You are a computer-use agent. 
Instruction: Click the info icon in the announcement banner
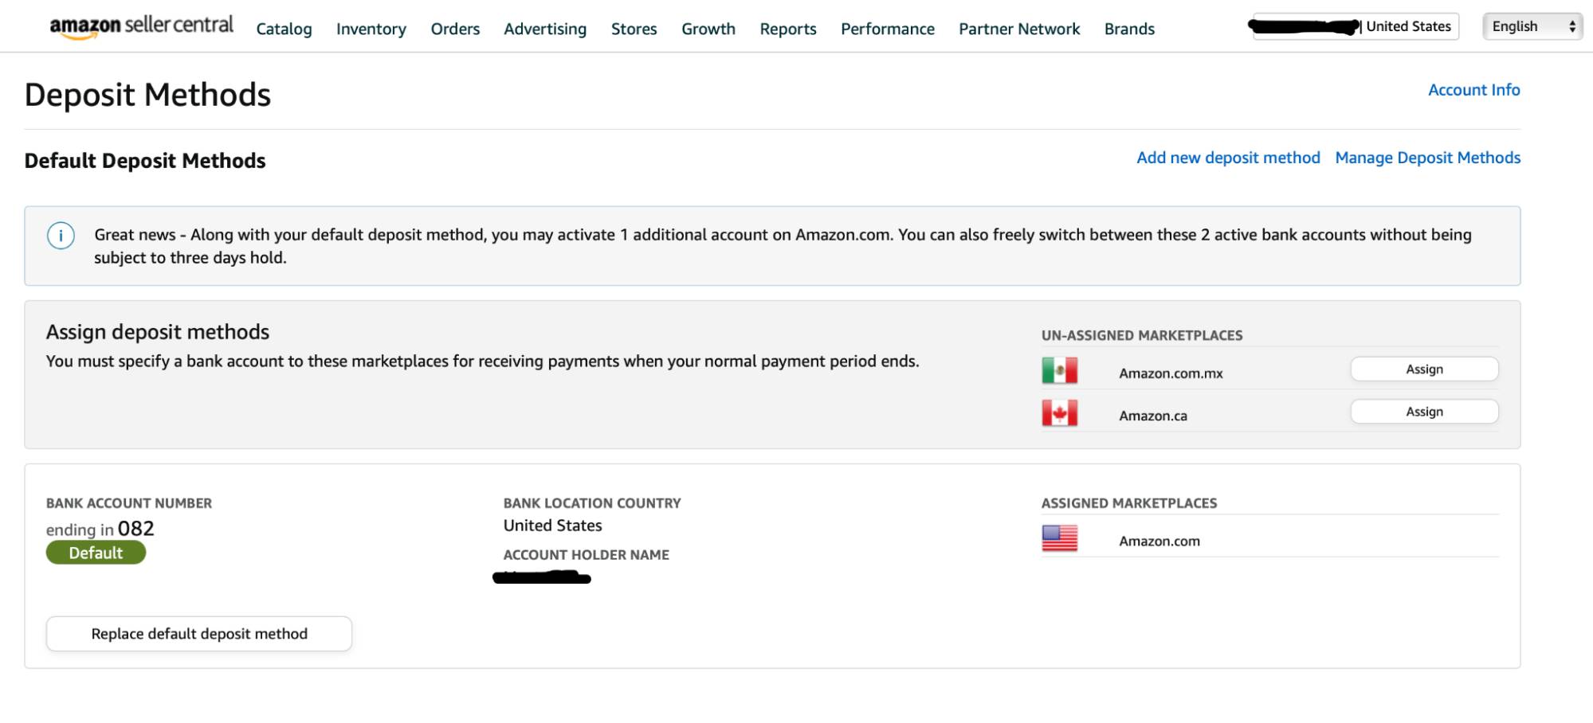point(60,236)
